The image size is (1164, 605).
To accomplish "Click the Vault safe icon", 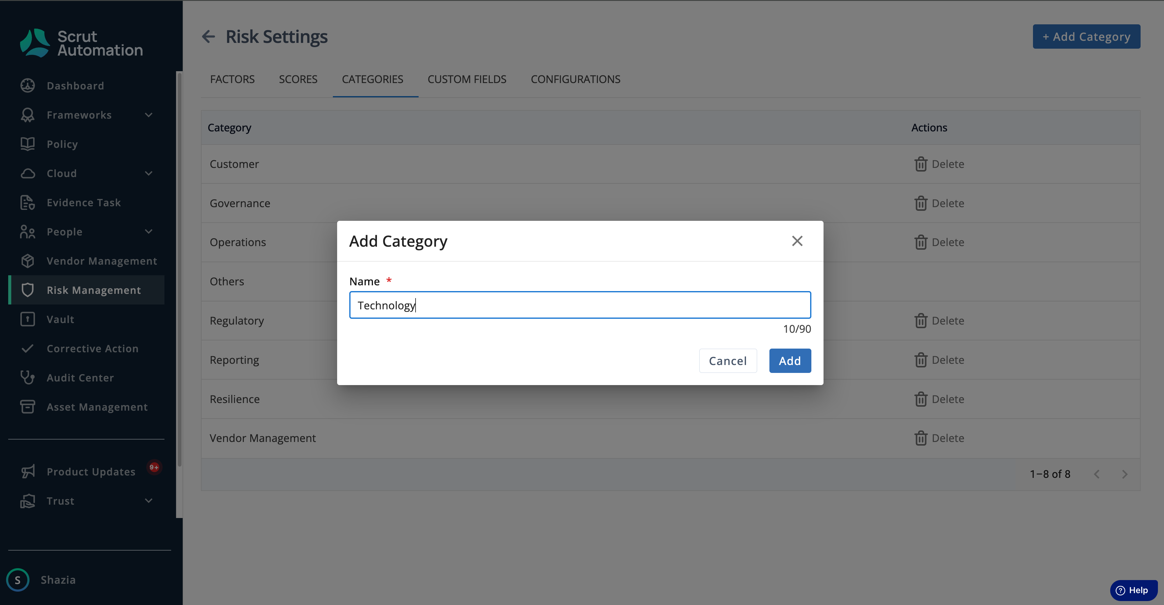I will (28, 319).
